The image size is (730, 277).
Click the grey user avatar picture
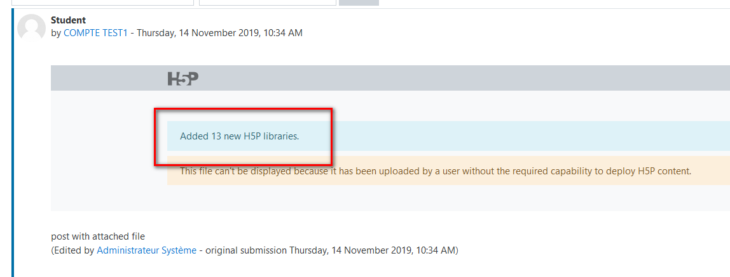pyautogui.click(x=31, y=29)
